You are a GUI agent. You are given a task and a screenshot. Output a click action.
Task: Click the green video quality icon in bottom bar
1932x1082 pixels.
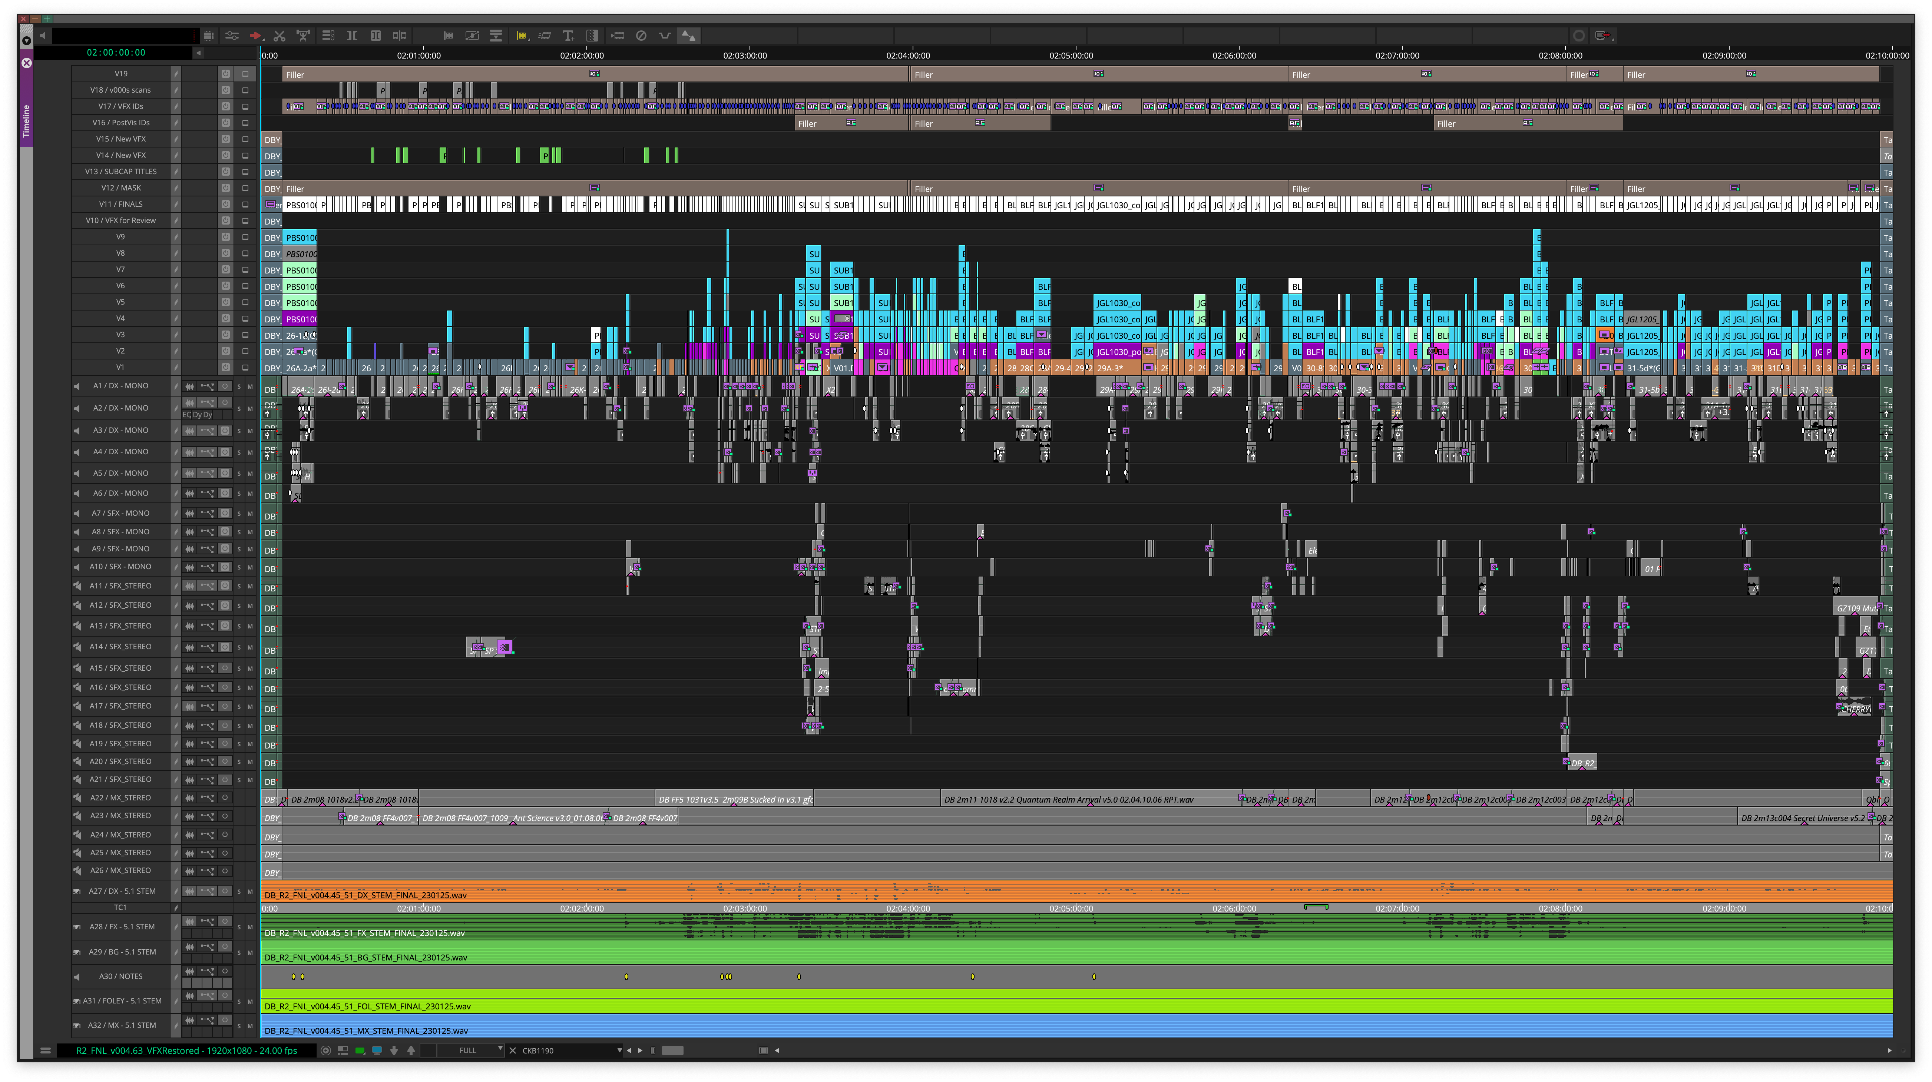(x=360, y=1051)
